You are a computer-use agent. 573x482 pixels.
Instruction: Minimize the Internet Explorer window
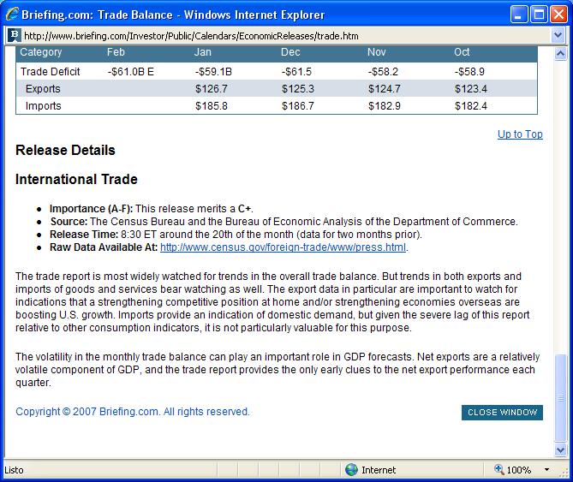tap(519, 15)
